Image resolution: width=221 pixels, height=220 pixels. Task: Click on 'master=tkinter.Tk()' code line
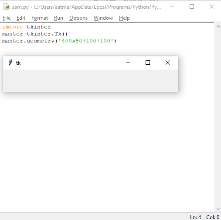(x=35, y=34)
